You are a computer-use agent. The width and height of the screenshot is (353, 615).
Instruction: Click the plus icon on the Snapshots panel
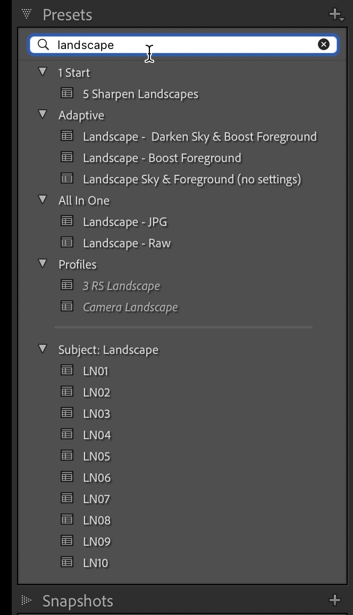[335, 601]
